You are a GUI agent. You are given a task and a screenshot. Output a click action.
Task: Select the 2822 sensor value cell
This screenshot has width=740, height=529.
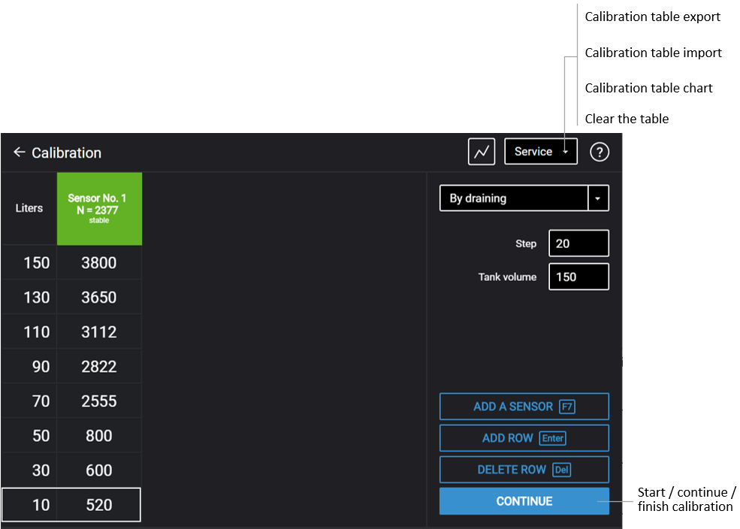coord(99,366)
